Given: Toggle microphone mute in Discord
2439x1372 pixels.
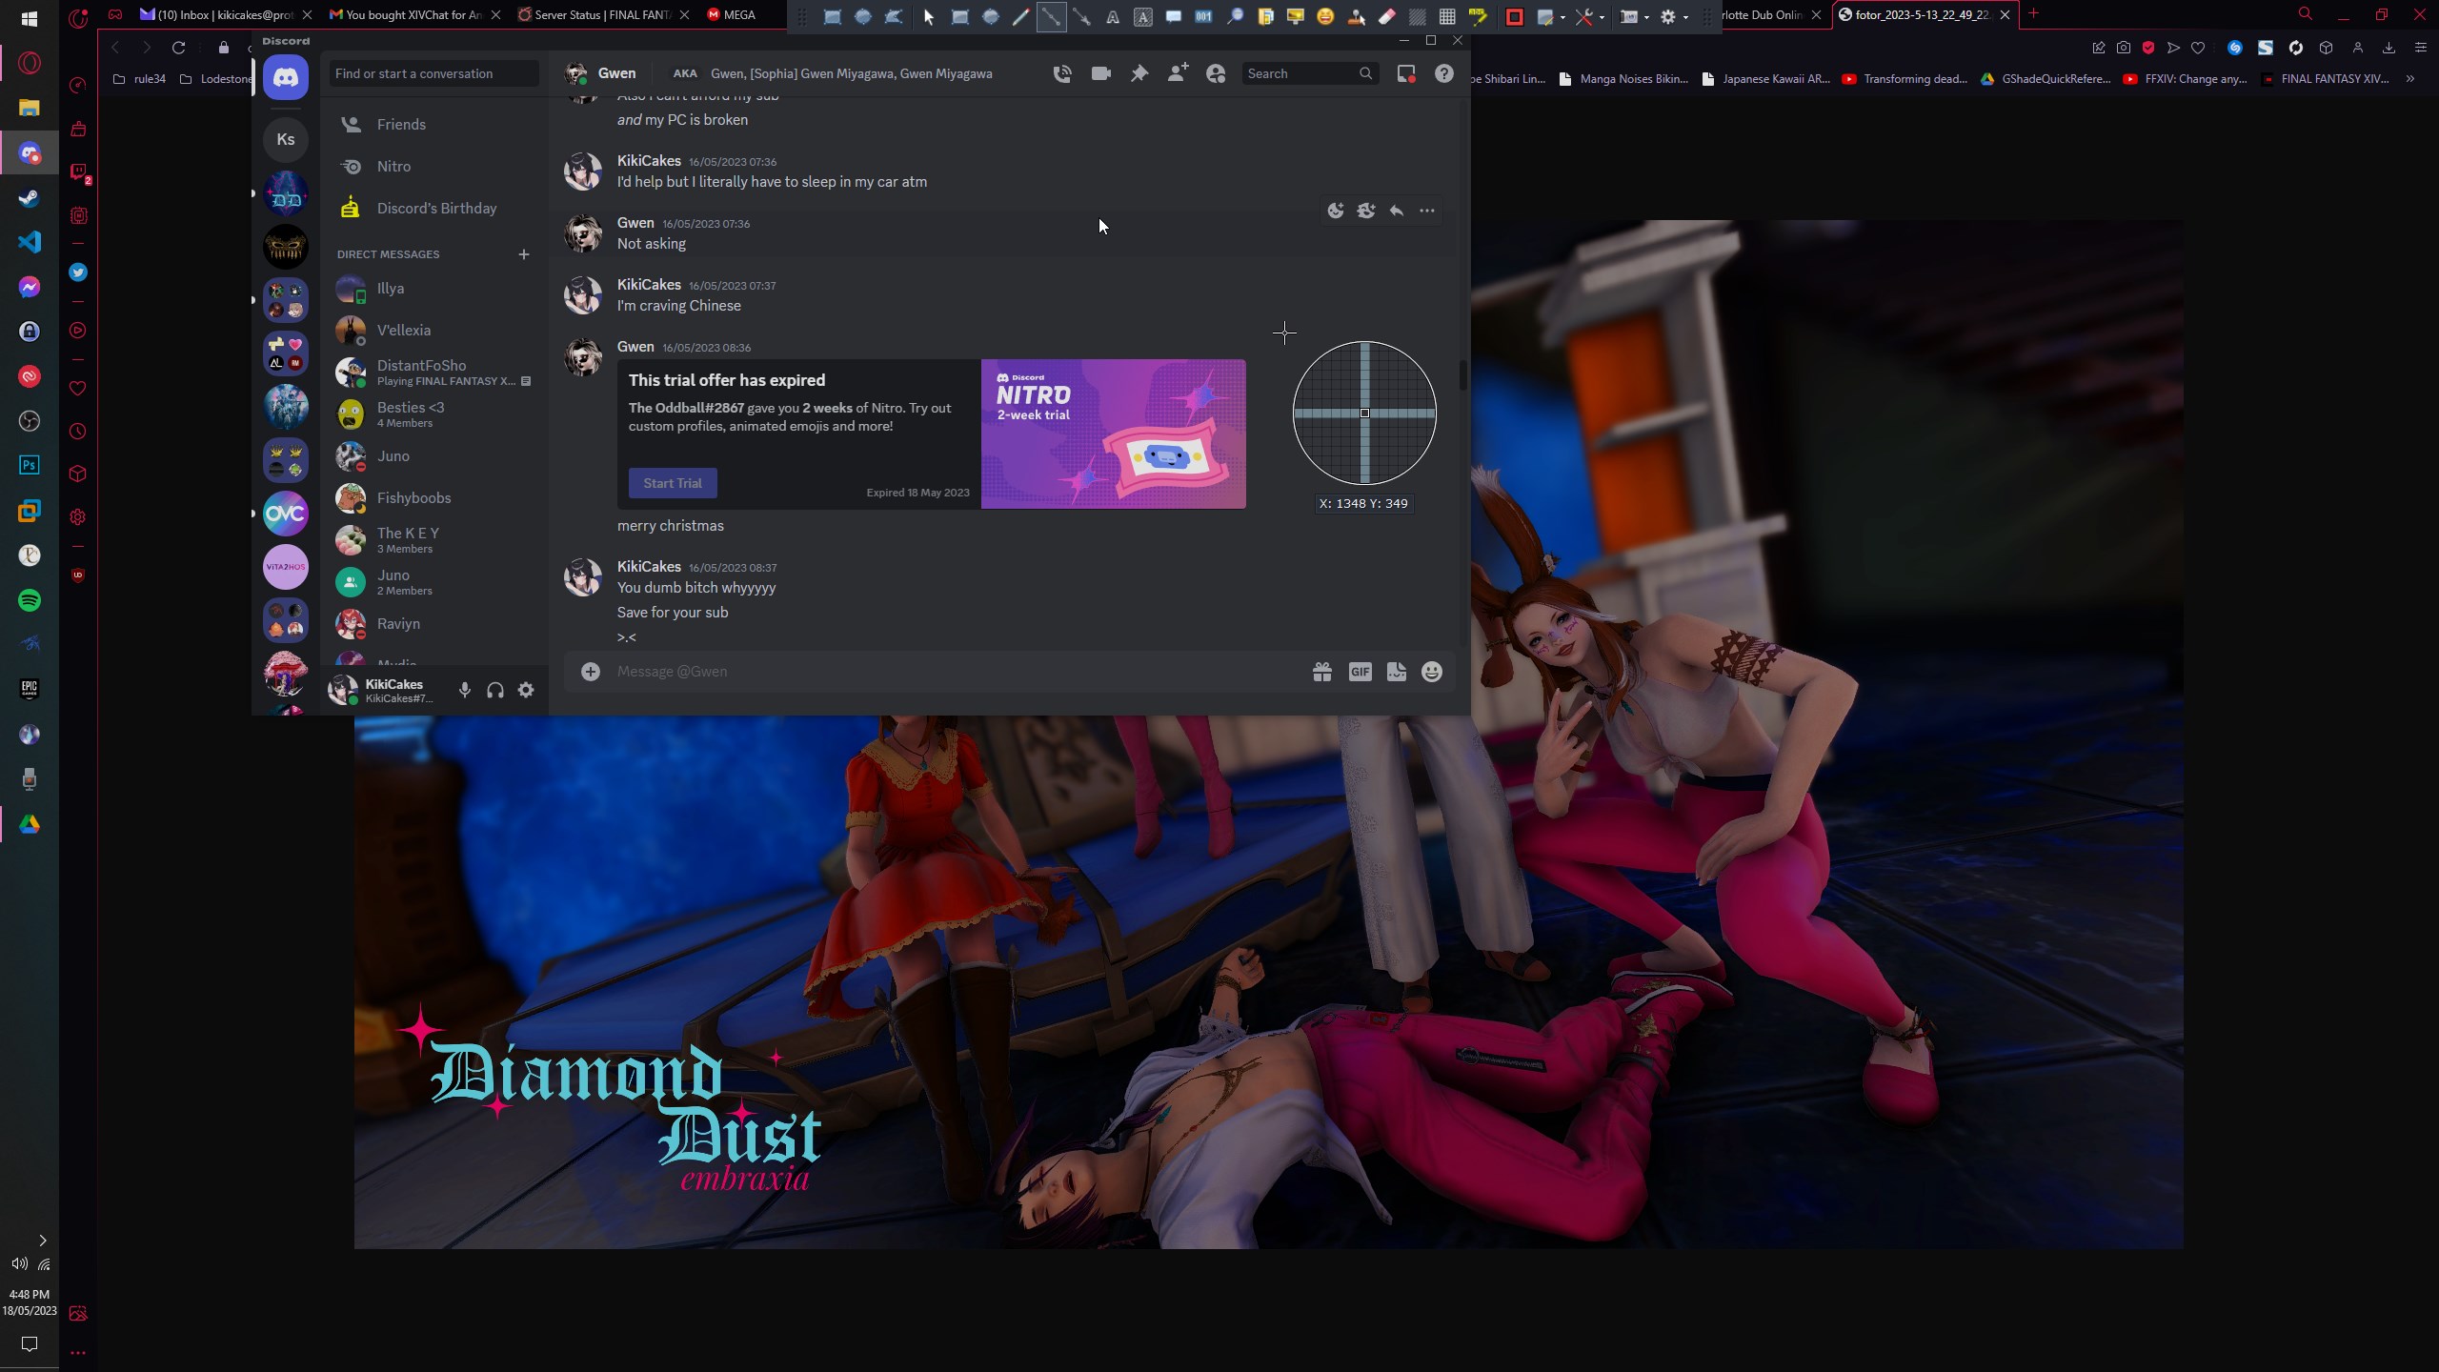Looking at the screenshot, I should tap(465, 690).
